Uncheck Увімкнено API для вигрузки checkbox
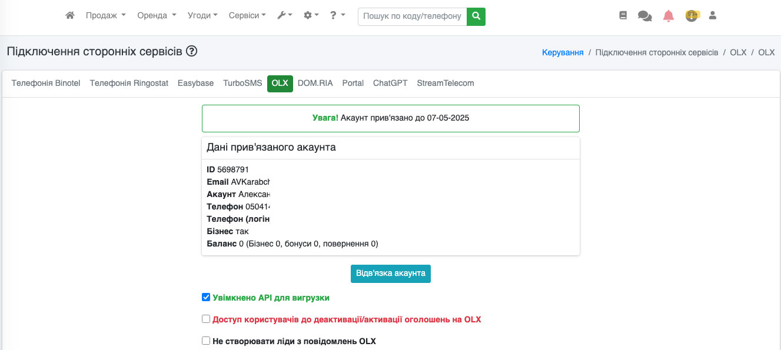Screen dimensions: 781x350 tap(206, 298)
